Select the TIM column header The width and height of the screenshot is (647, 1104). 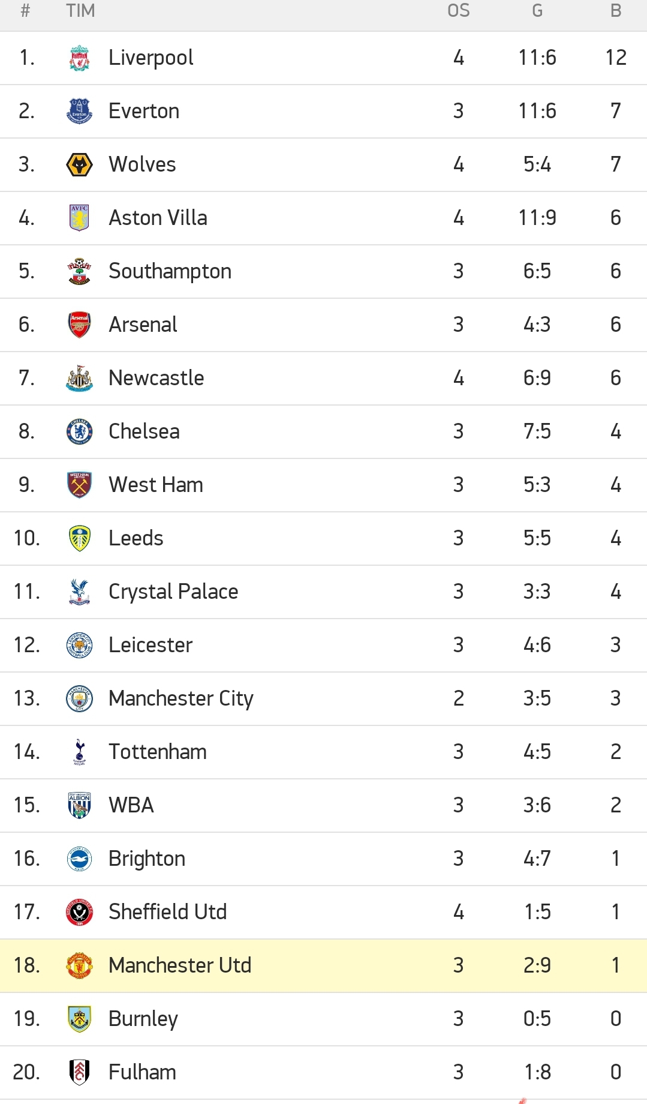[80, 11]
